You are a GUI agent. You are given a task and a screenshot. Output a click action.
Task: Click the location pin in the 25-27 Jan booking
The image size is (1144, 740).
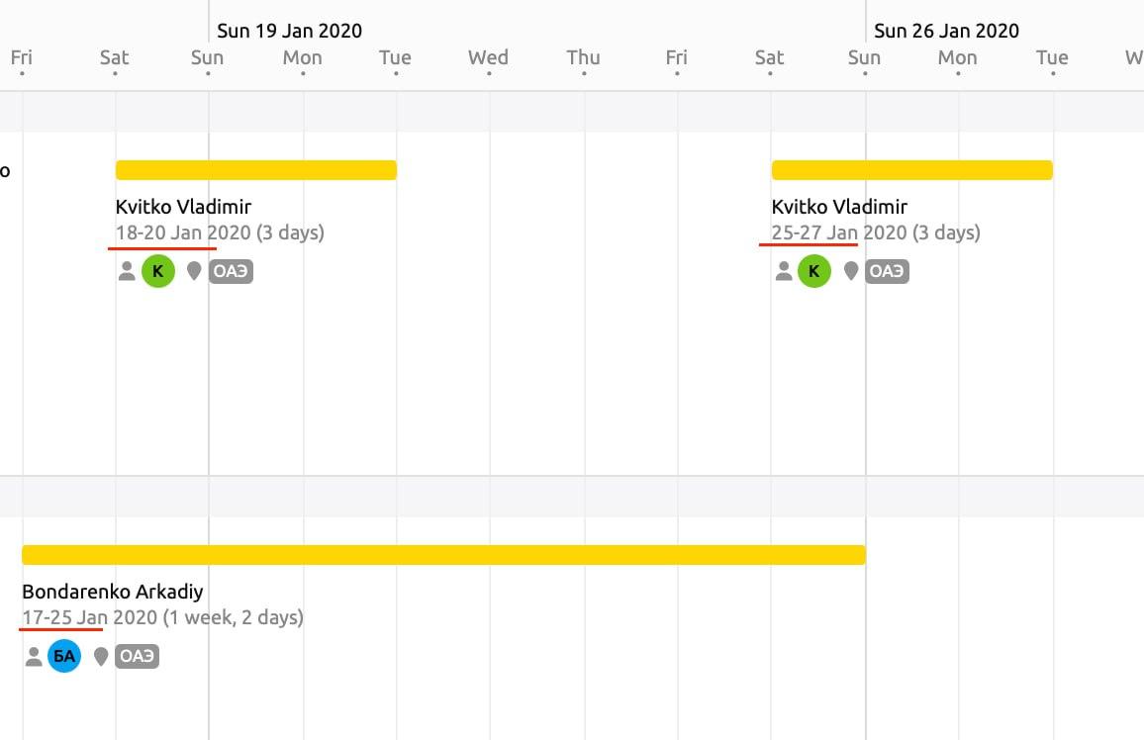point(851,271)
